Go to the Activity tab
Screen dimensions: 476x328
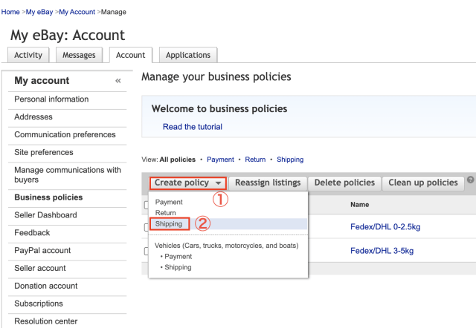tap(28, 55)
